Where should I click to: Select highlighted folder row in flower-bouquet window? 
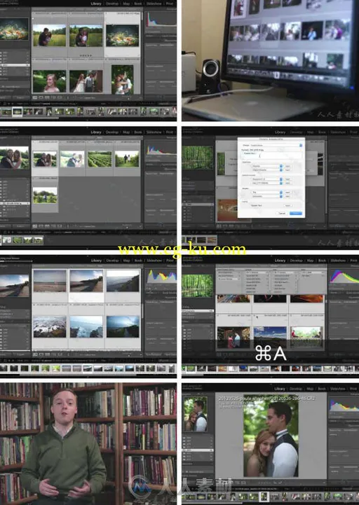click(15, 65)
